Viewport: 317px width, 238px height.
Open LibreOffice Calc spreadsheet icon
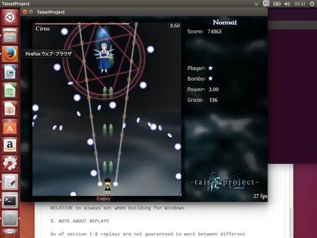coord(10,90)
